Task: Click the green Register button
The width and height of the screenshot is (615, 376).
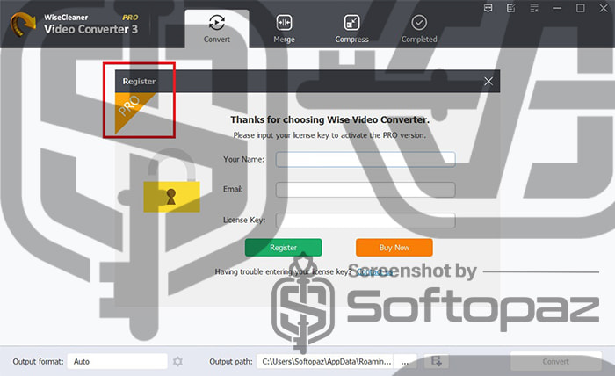Action: coord(283,248)
